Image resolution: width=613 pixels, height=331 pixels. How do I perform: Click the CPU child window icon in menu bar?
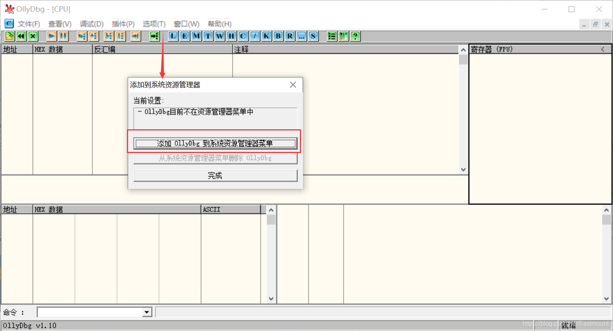coord(9,24)
